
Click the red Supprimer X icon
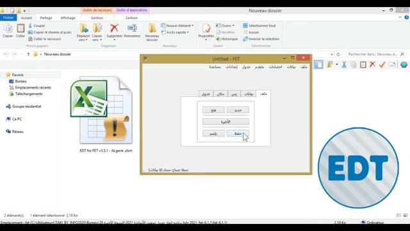pos(114,28)
